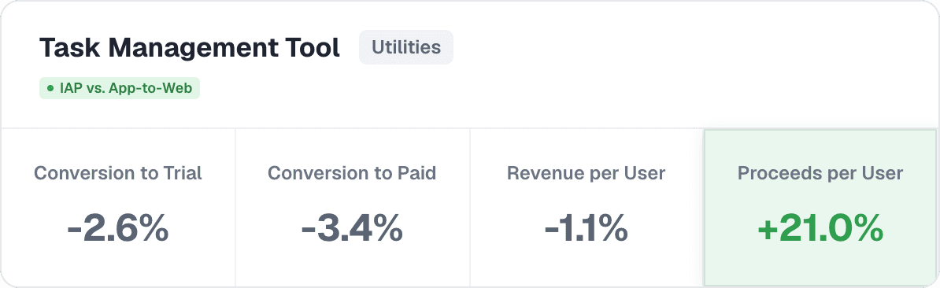Click the green status dot in the tag
Image resolution: width=940 pixels, height=288 pixels.
pyautogui.click(x=50, y=89)
